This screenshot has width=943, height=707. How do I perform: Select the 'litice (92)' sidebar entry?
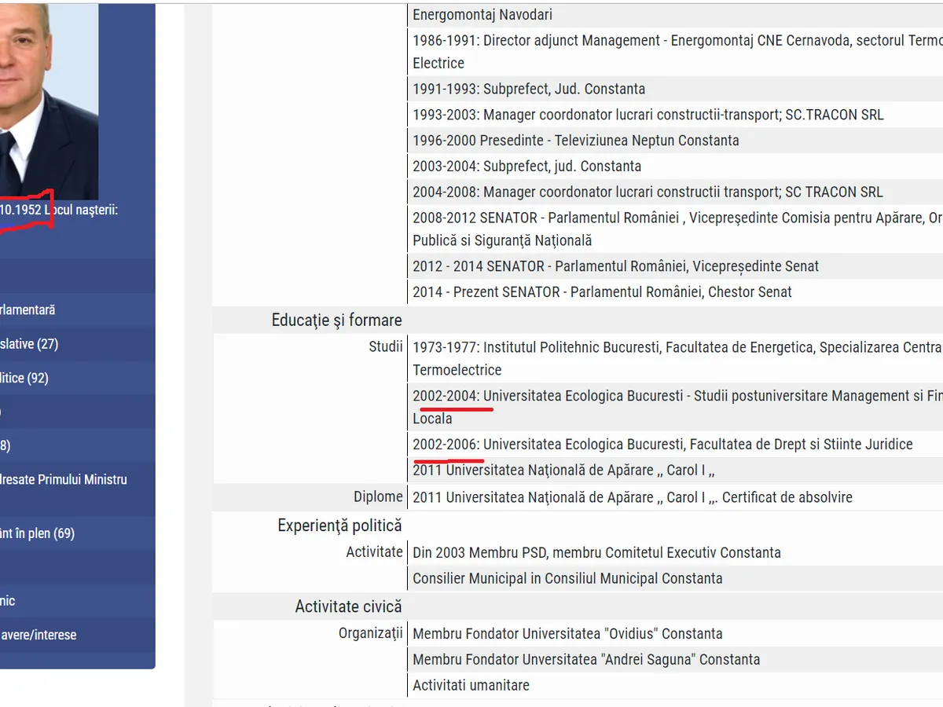(25, 378)
